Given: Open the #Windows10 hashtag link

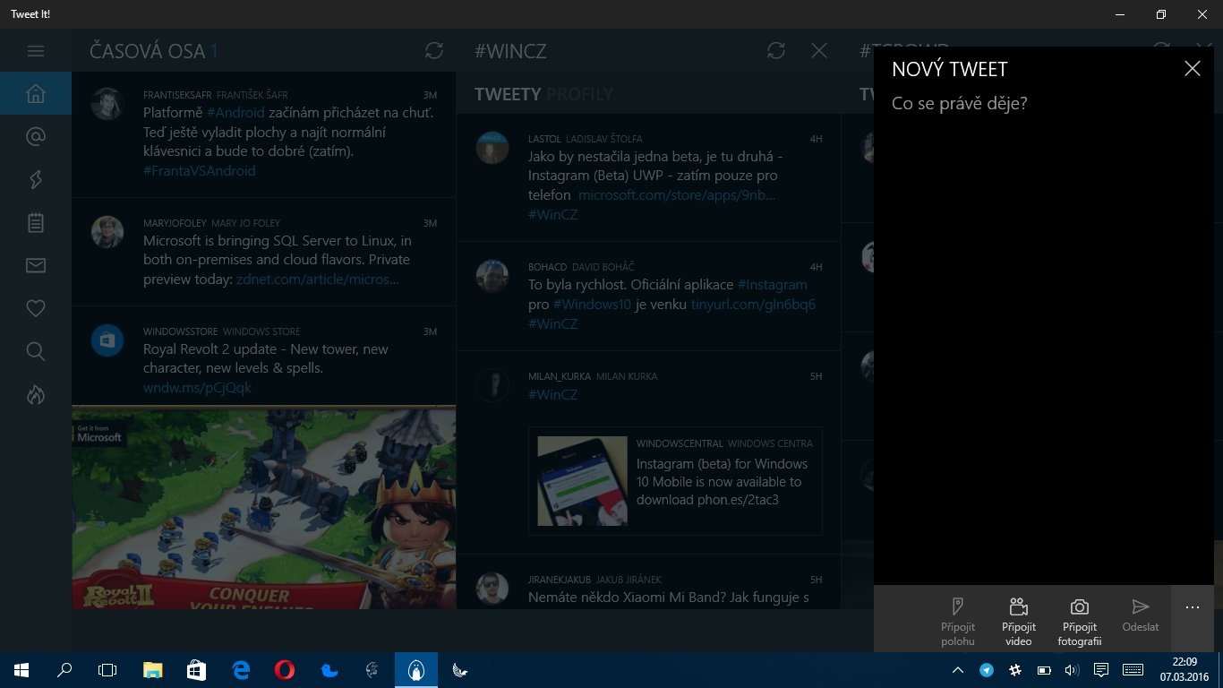Looking at the screenshot, I should tap(593, 305).
